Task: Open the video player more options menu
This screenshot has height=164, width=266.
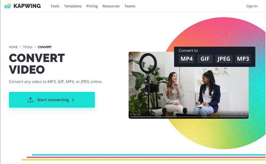Action: [x=246, y=114]
